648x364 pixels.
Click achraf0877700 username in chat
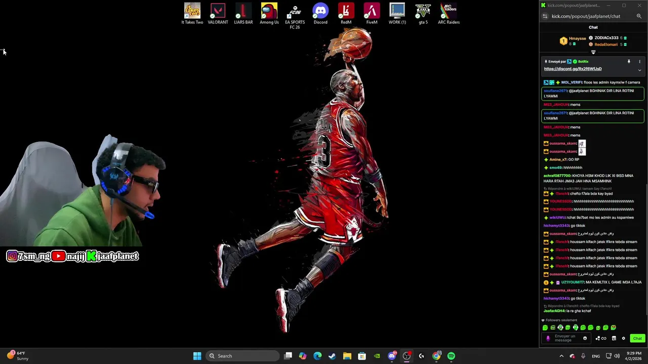point(557,176)
